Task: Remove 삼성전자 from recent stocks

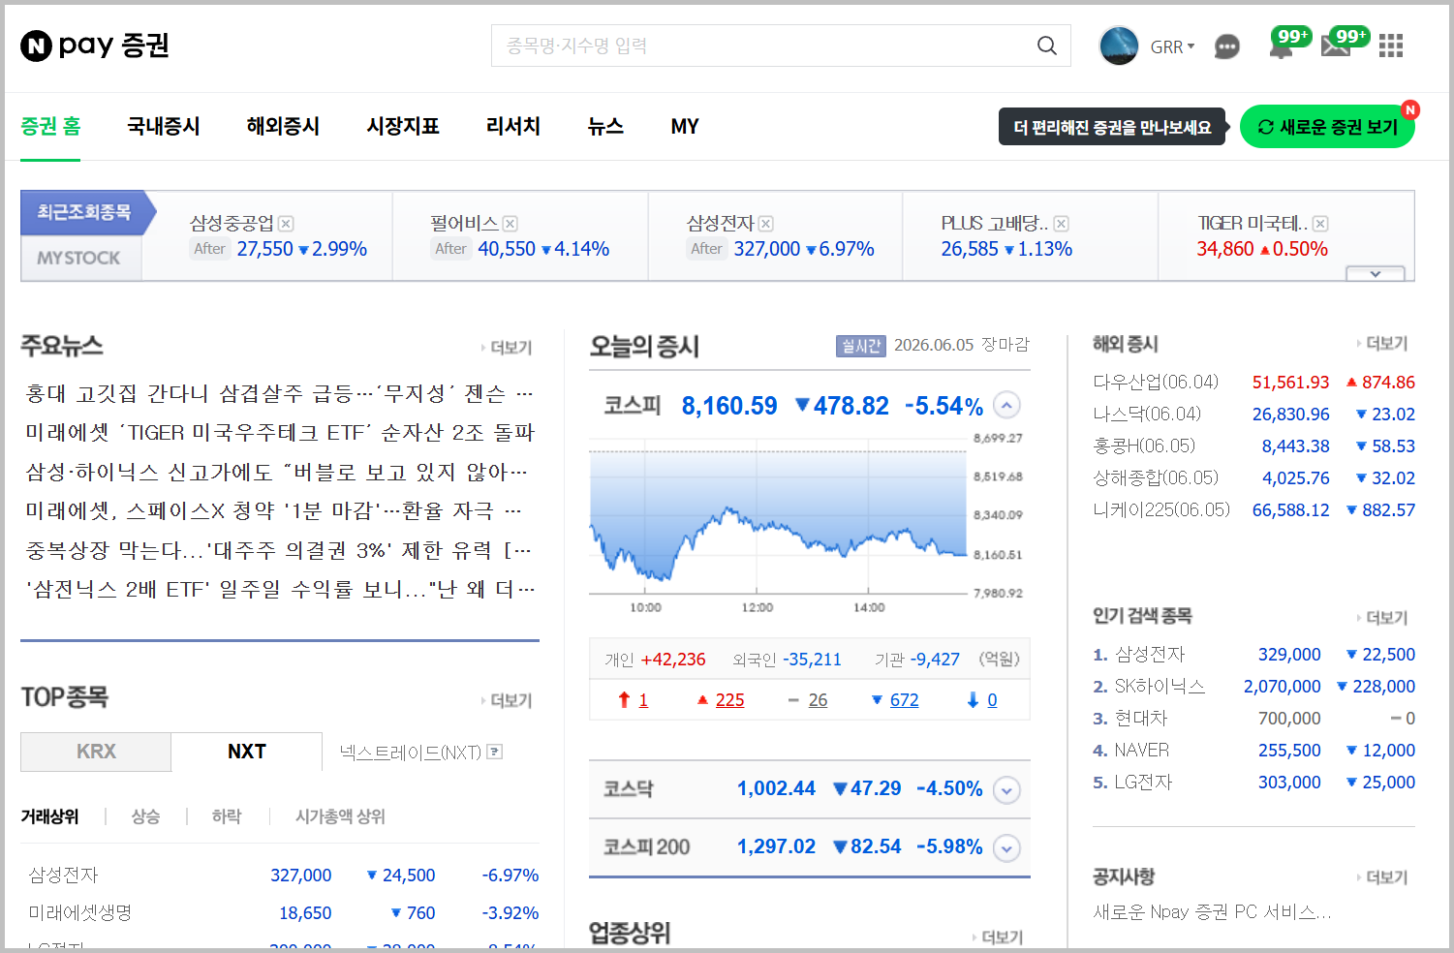Action: 766,224
